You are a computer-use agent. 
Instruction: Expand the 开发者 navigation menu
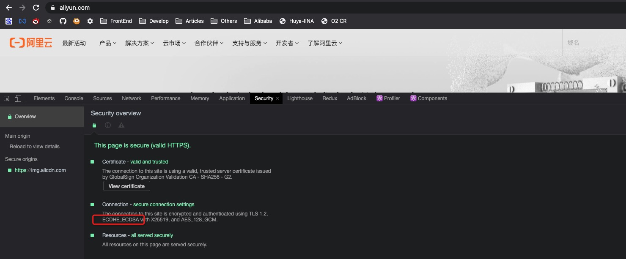point(287,43)
